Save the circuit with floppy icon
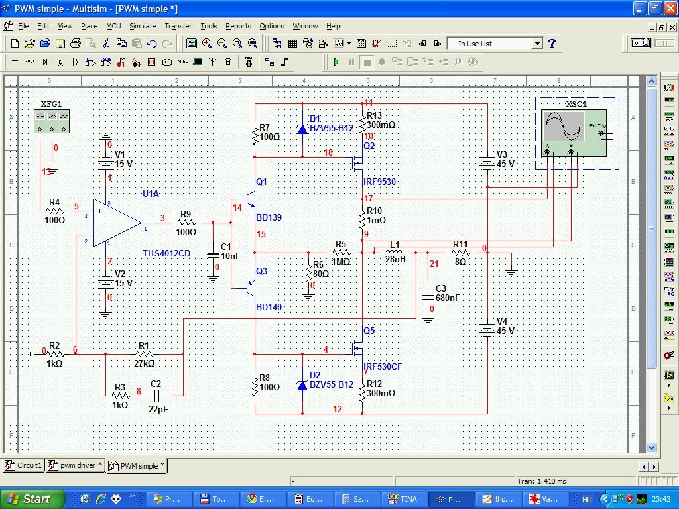 (60, 44)
